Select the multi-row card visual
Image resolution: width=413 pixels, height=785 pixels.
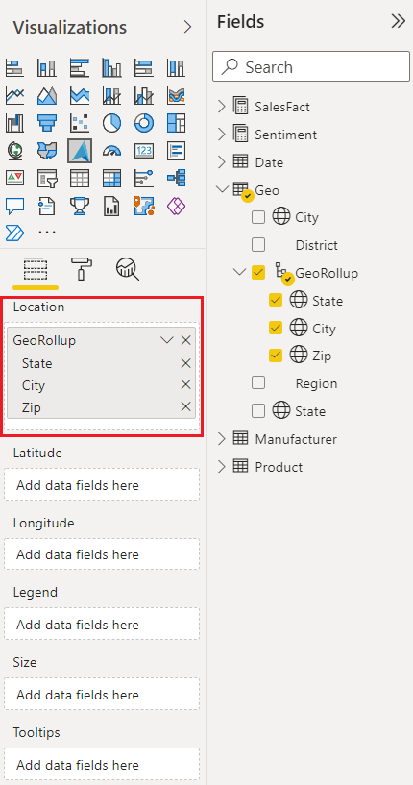click(176, 150)
